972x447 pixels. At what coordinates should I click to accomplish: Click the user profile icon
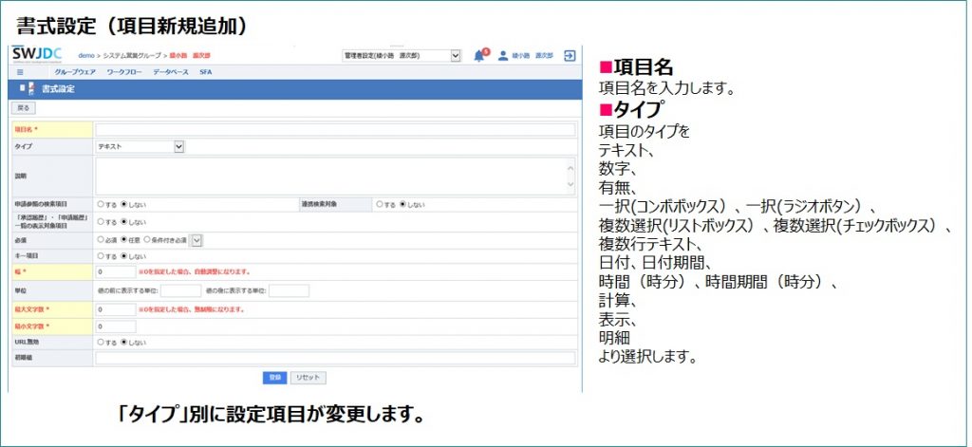[x=503, y=56]
